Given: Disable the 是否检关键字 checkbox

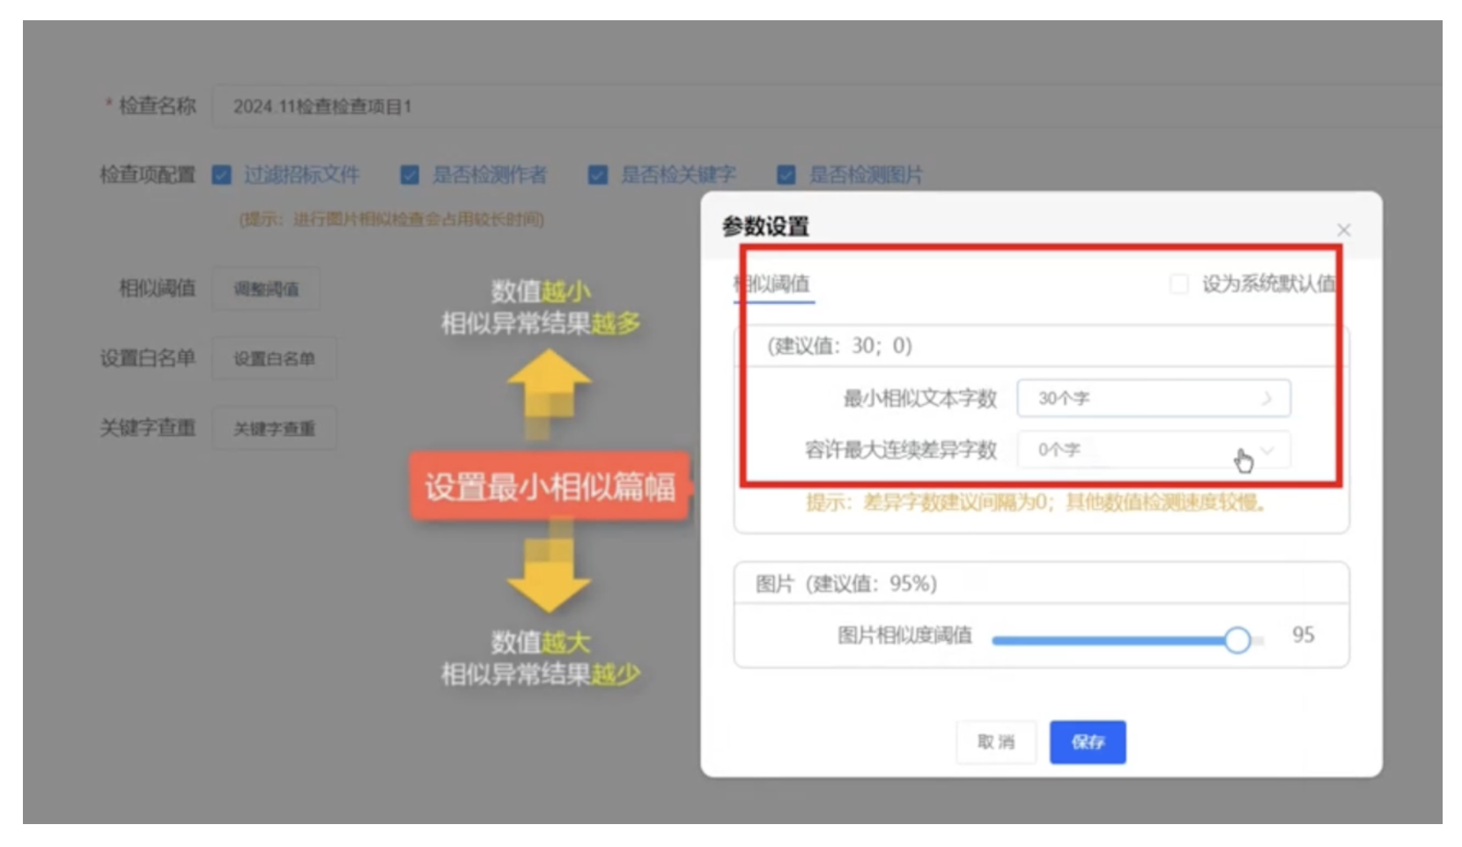Looking at the screenshot, I should coord(598,175).
